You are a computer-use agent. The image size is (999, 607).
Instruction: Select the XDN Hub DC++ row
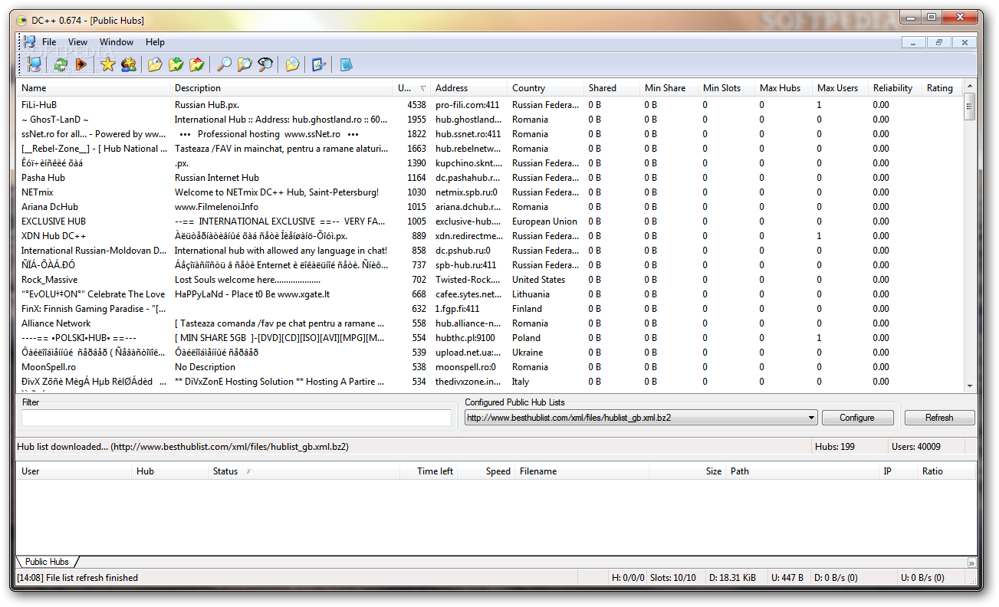(490, 236)
